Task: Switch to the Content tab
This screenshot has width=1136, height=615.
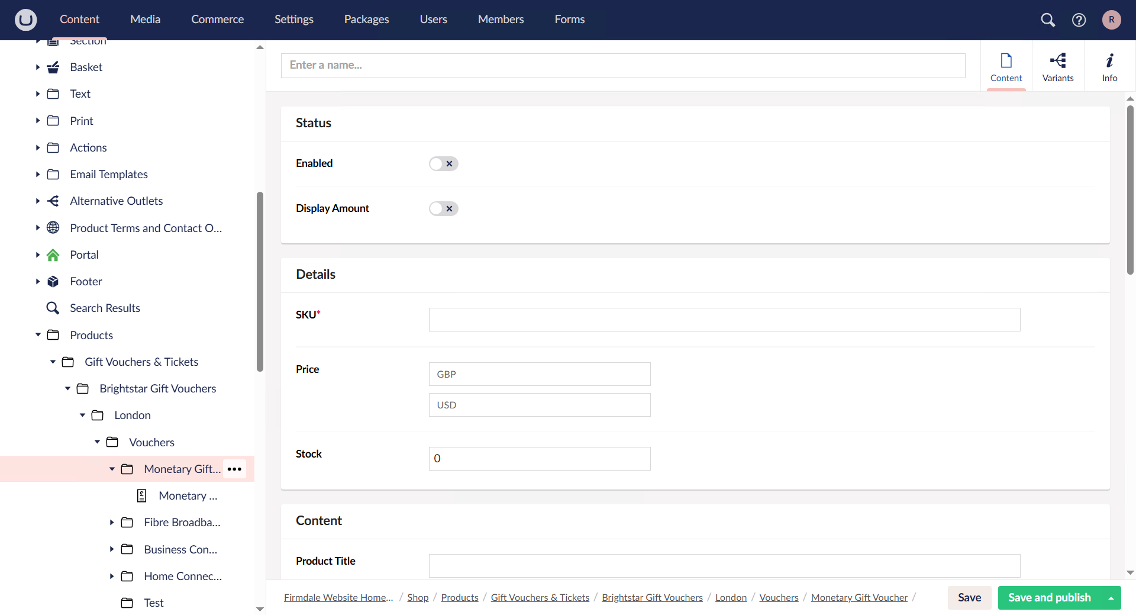Action: click(1006, 66)
